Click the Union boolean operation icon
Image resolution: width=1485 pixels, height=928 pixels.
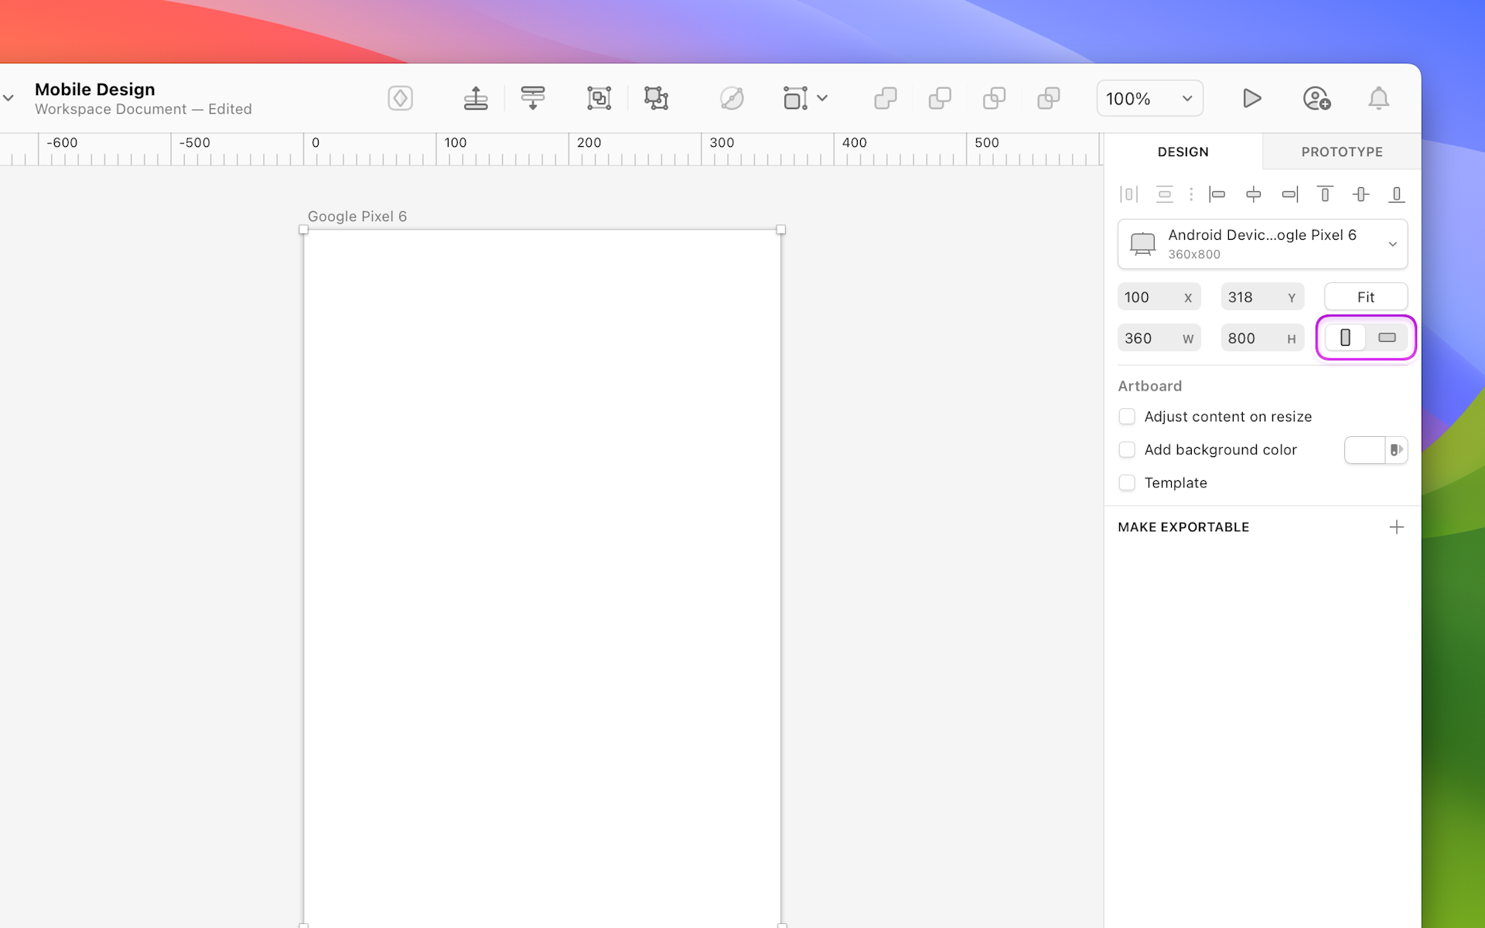[x=886, y=98]
